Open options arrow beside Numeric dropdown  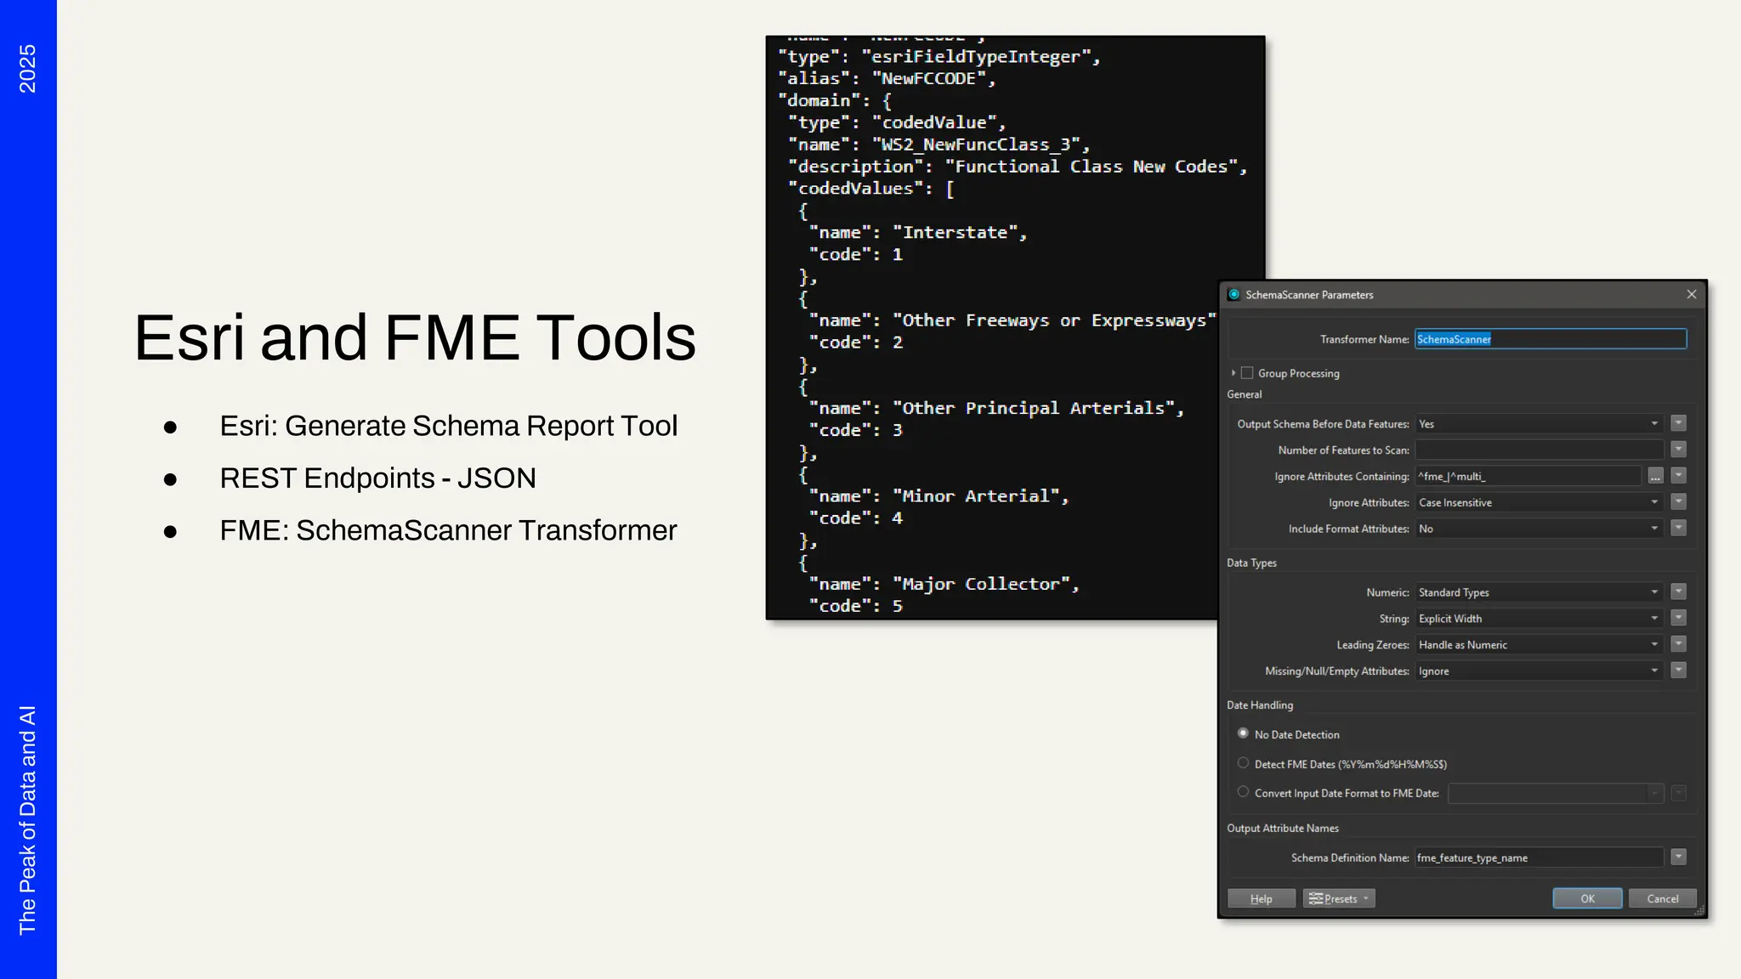1678,592
